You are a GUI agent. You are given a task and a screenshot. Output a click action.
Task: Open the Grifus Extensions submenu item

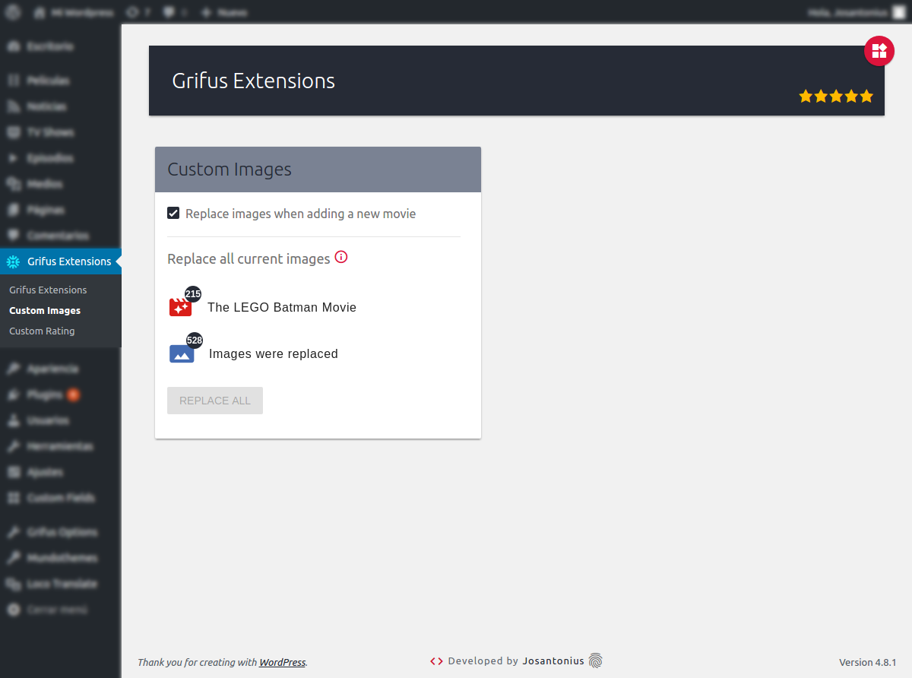click(48, 290)
